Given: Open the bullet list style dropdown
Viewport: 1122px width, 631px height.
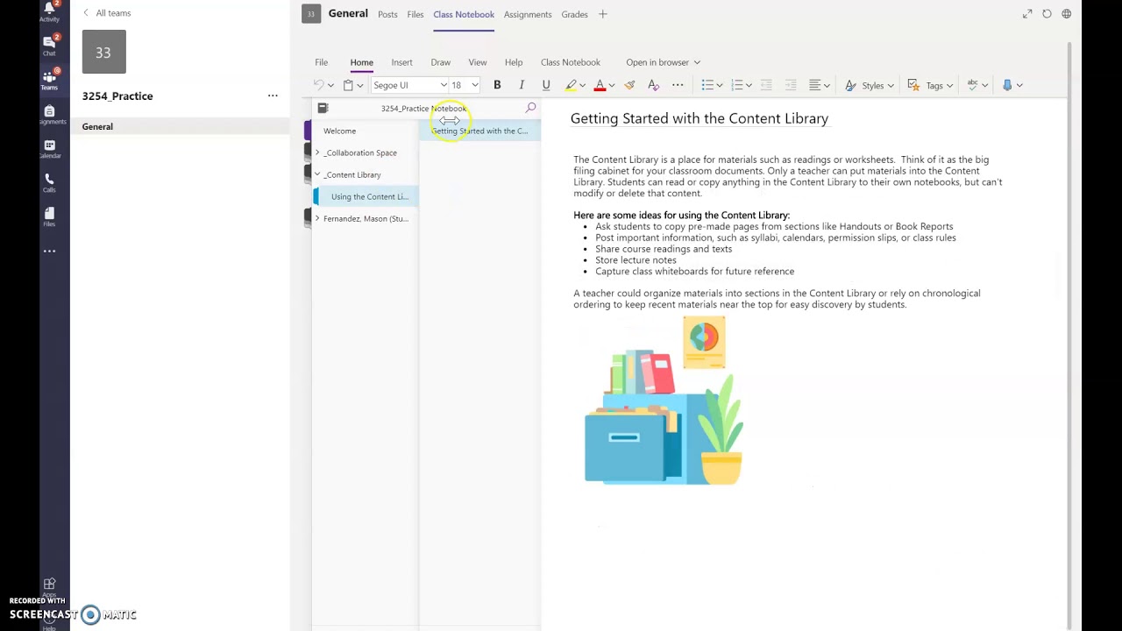Looking at the screenshot, I should point(719,85).
